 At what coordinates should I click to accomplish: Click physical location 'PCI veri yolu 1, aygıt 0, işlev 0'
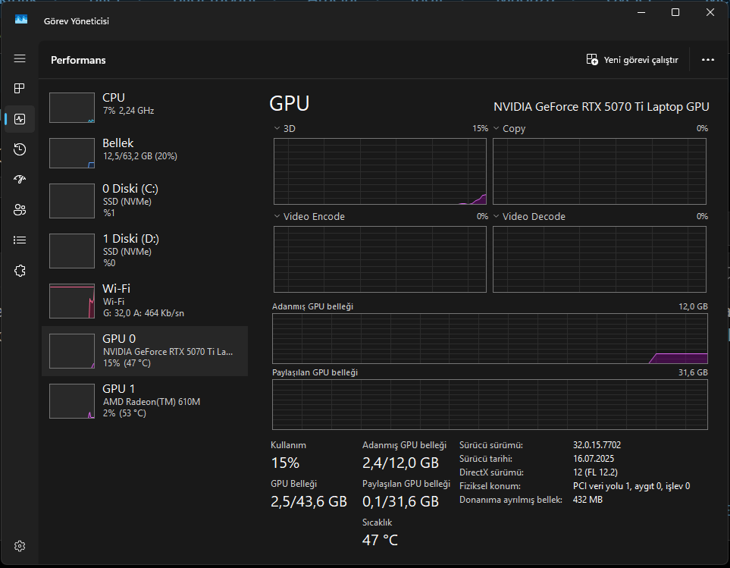point(631,486)
